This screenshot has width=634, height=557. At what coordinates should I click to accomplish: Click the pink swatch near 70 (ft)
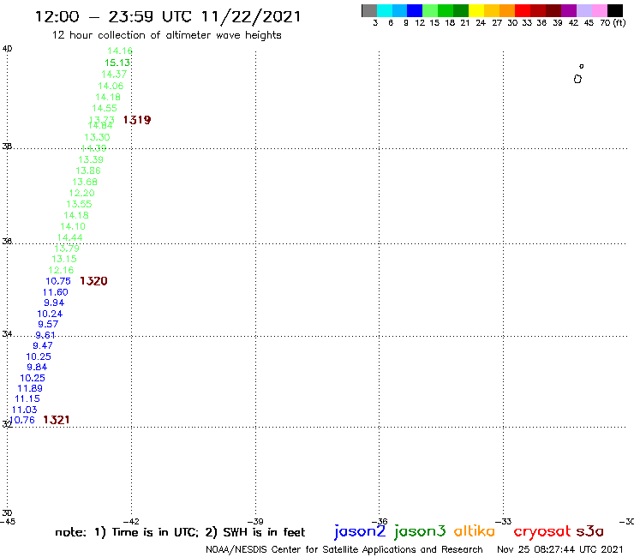pos(600,10)
